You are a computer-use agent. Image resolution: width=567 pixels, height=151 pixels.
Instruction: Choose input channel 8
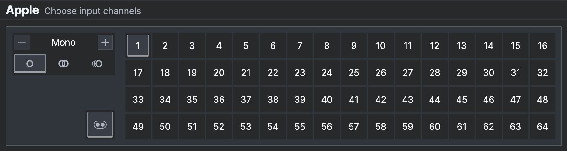pyautogui.click(x=327, y=46)
